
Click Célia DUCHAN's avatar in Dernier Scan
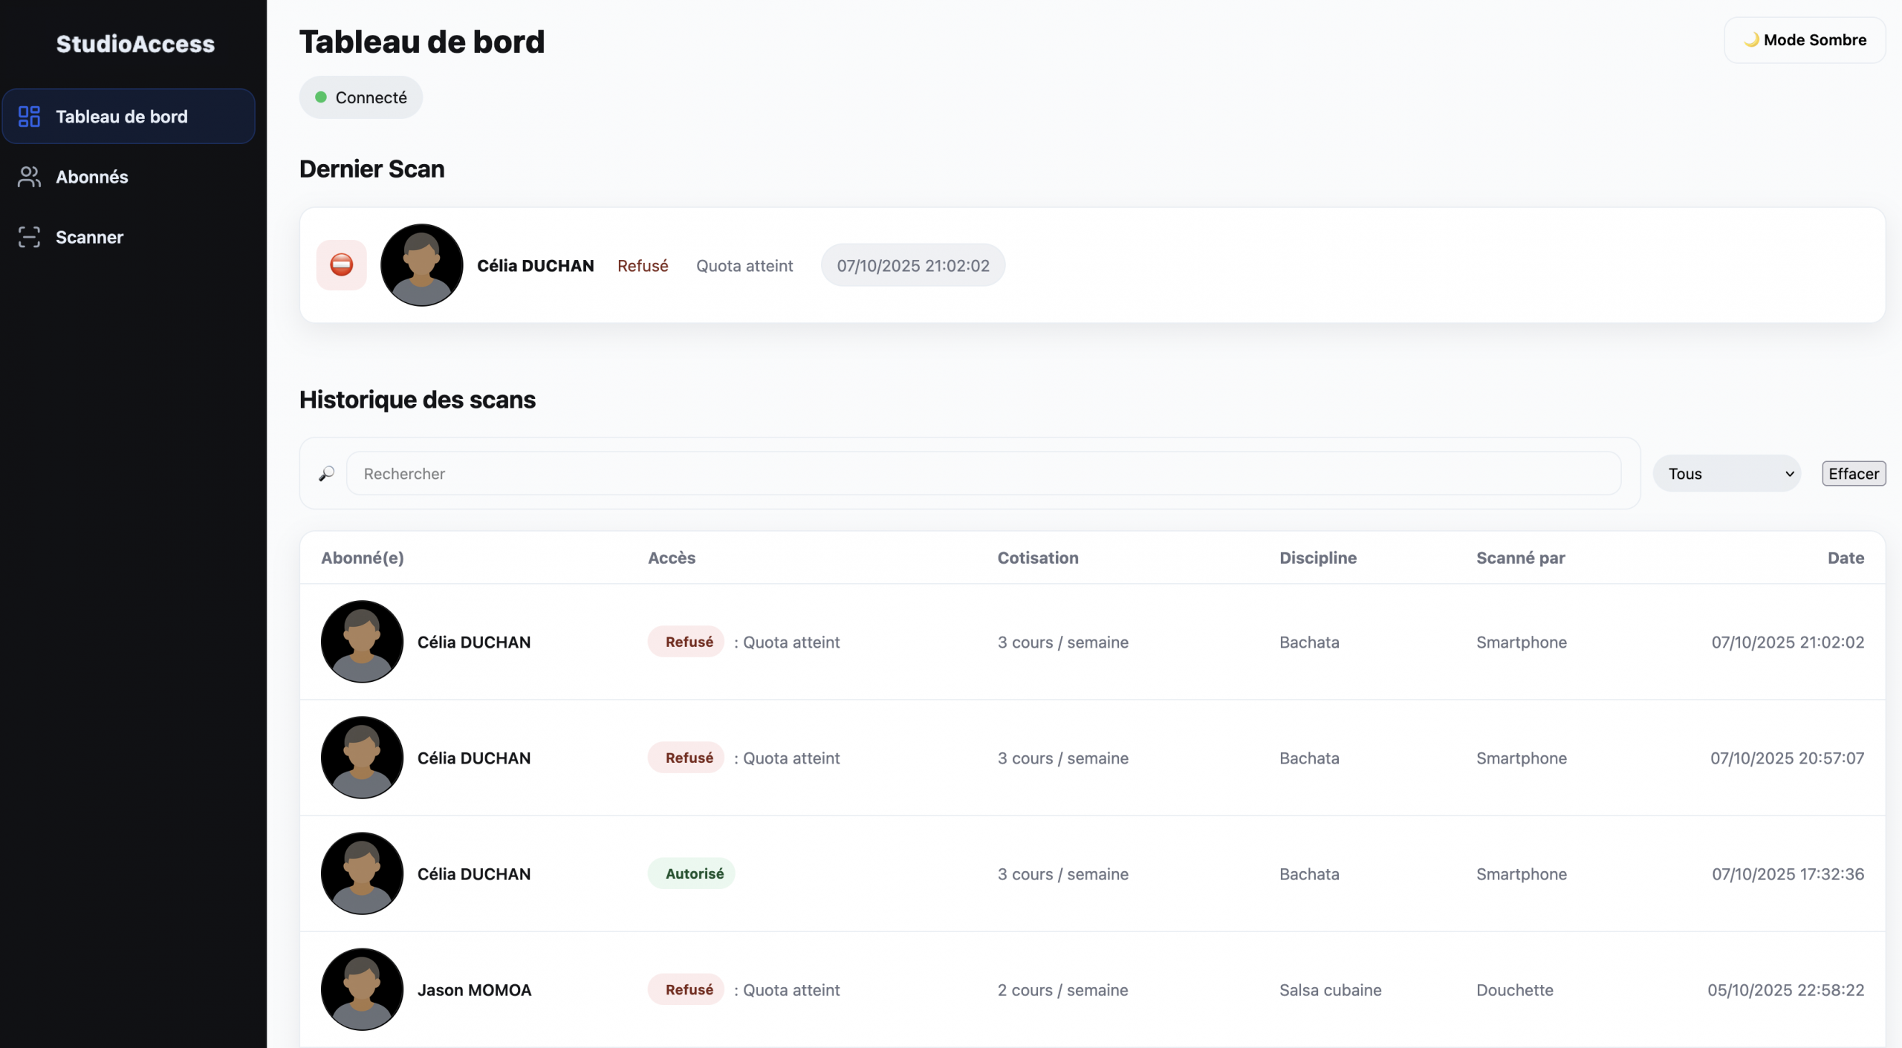(422, 265)
